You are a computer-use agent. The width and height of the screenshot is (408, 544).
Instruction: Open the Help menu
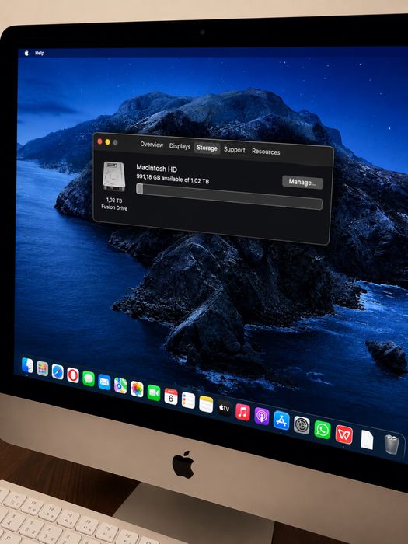(x=40, y=53)
